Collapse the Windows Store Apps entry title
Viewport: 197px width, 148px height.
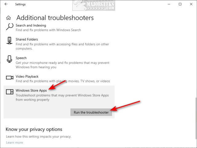[x=31, y=91]
